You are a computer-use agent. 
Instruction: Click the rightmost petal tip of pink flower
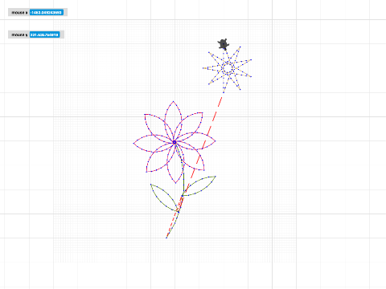pyautogui.click(x=216, y=140)
